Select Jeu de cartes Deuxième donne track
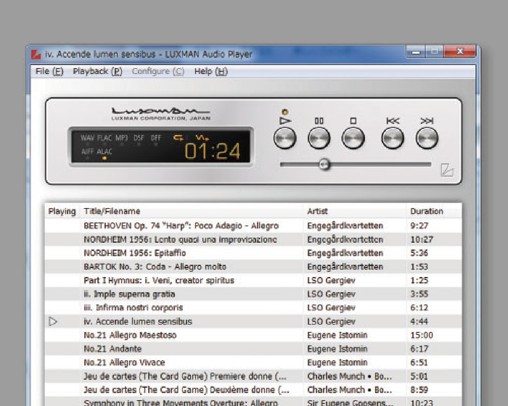Screen dimensions: 508x406 [186, 390]
